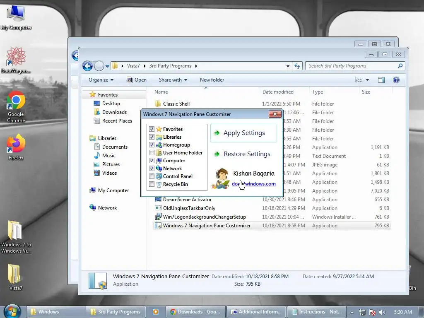Open the Vista7 desktop folder
424x318 pixels.
coord(16,277)
